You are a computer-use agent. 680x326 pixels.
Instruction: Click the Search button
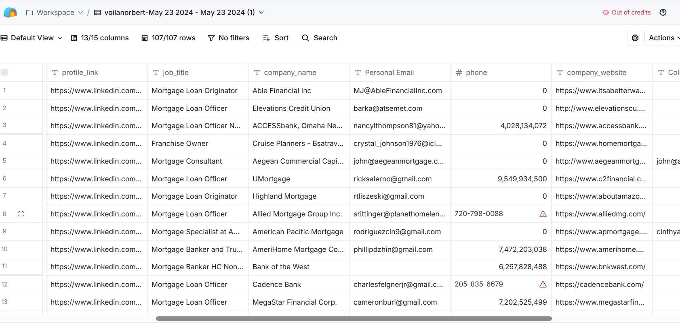320,38
